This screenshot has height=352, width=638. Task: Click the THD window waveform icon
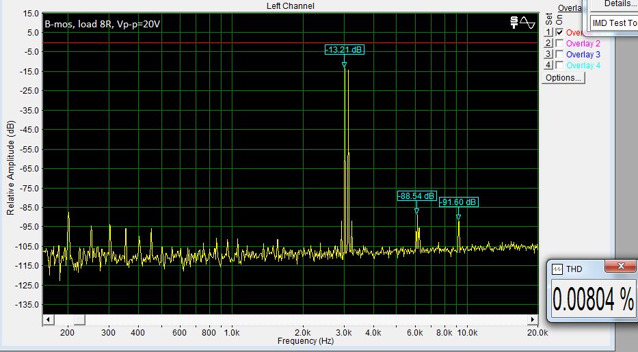tap(557, 269)
